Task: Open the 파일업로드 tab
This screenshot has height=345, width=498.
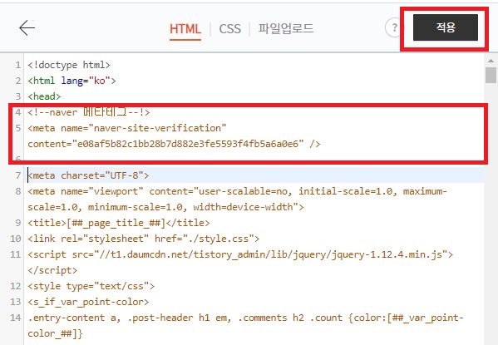Action: point(286,28)
